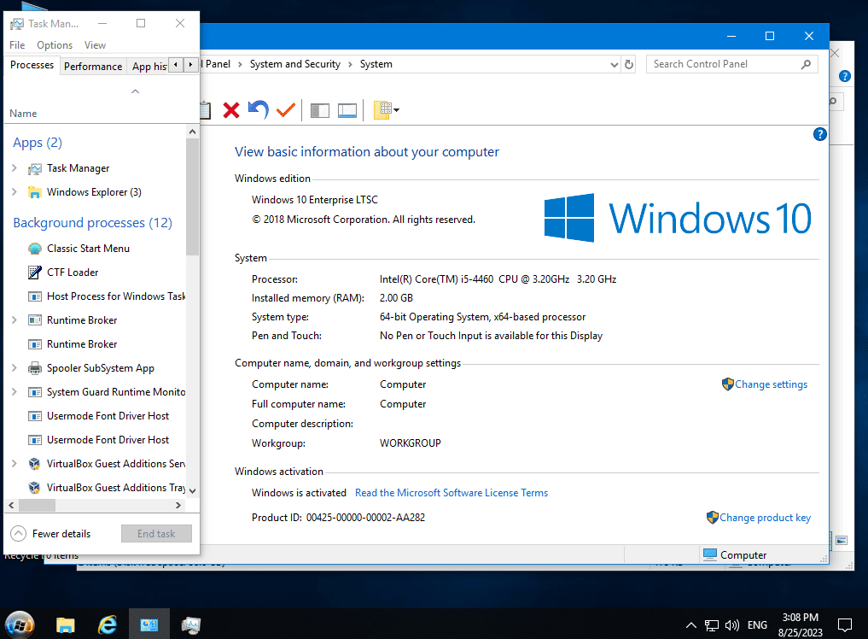Click the Control Panel taskbar icon
The image size is (868, 639).
149,625
